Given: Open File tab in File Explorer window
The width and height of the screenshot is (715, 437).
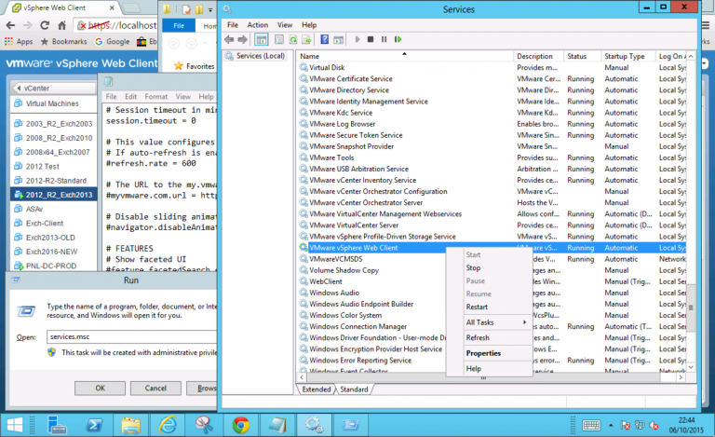Looking at the screenshot, I should point(179,26).
